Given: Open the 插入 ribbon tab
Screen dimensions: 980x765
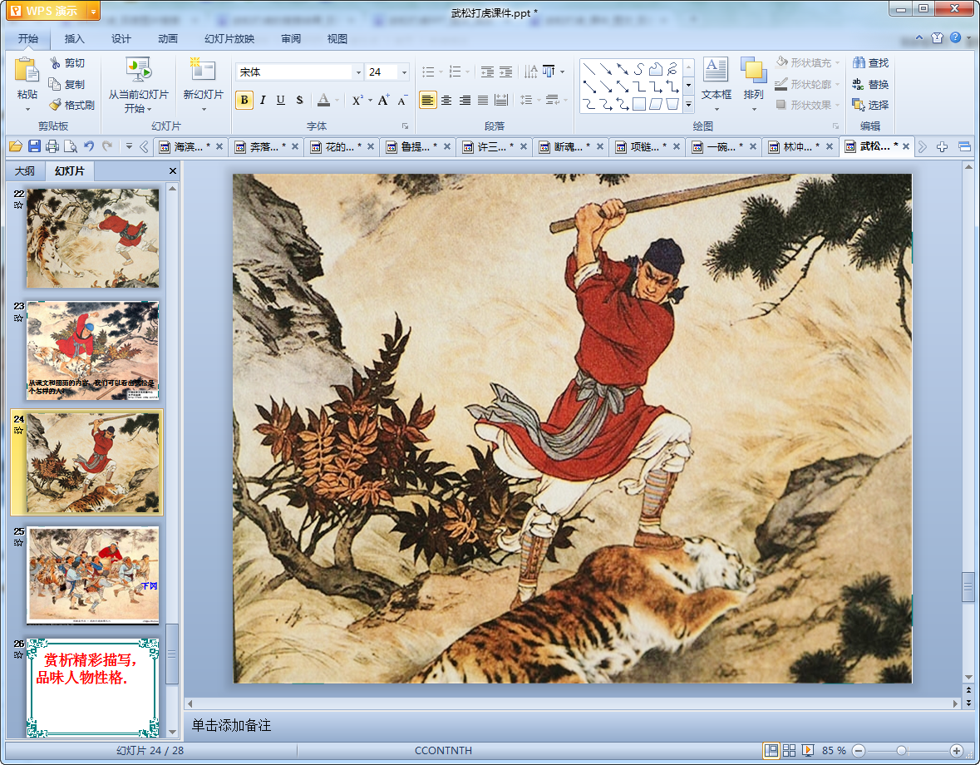Looking at the screenshot, I should tap(74, 39).
